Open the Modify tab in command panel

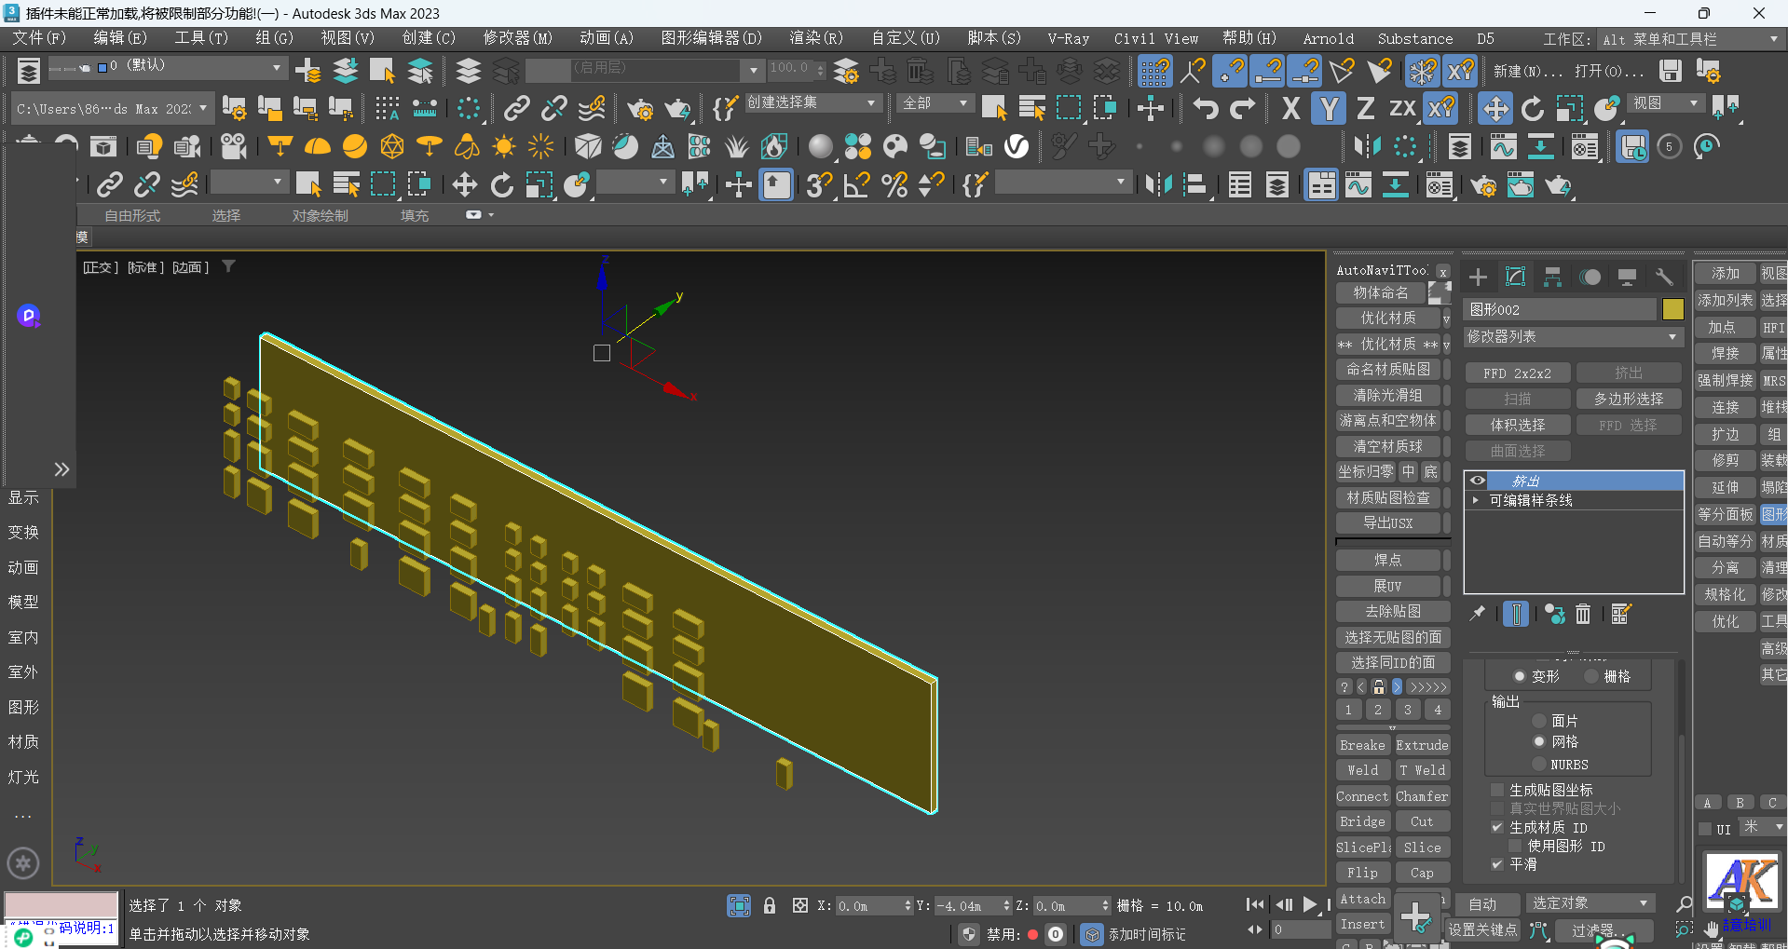[x=1516, y=277]
